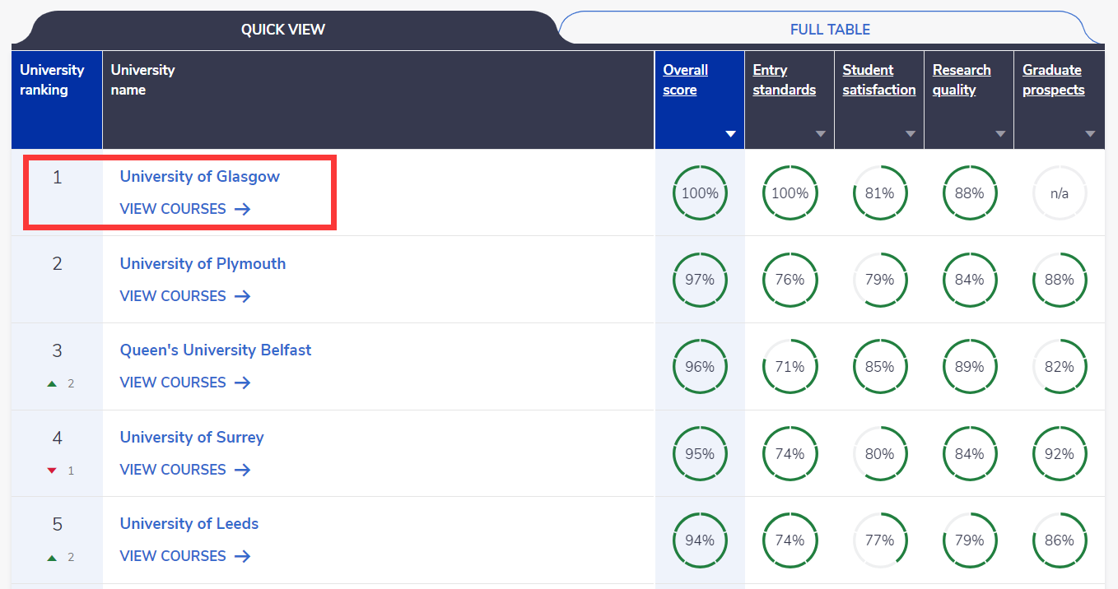Click Plymouth's 88% graduate prospects circle
The width and height of the screenshot is (1118, 589).
[1060, 280]
